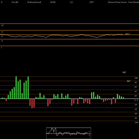The height and width of the screenshot is (139, 139).
Task: Click the 'SI MunafaSutraR' header label
Action: pyautogui.click(x=34, y=2)
